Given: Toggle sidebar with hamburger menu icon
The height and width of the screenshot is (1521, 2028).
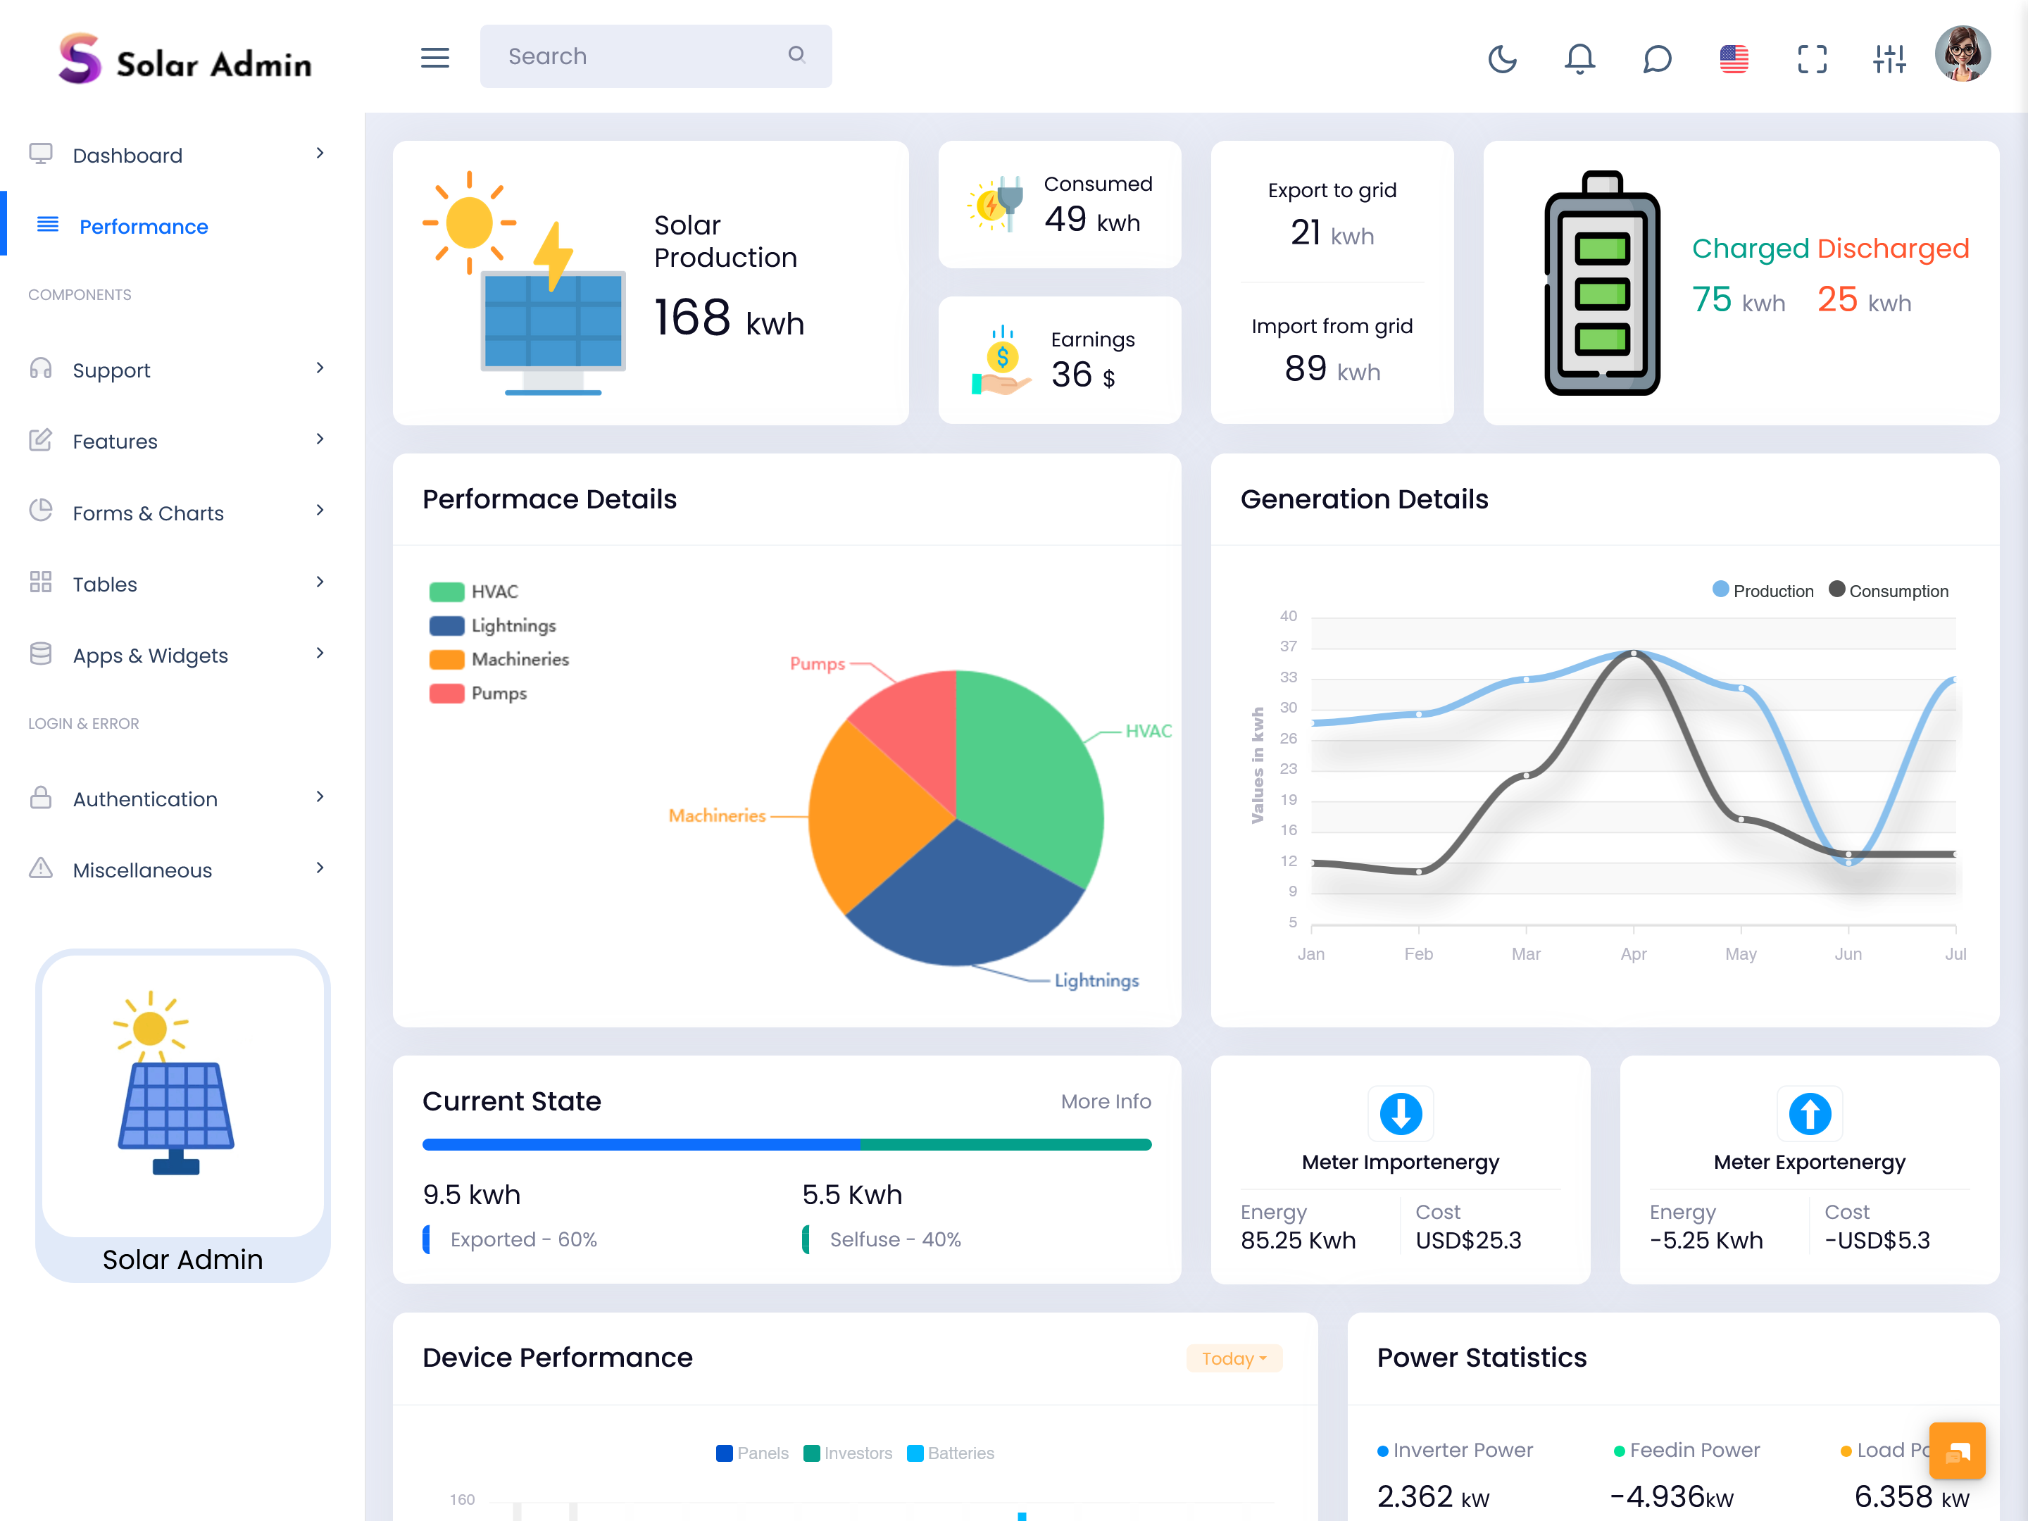Looking at the screenshot, I should coord(434,58).
